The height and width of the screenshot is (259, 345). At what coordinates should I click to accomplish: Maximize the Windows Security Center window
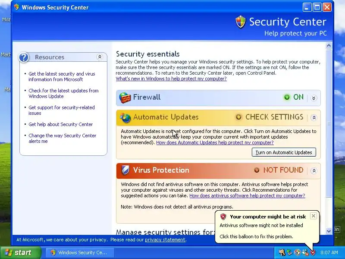(x=317, y=7)
